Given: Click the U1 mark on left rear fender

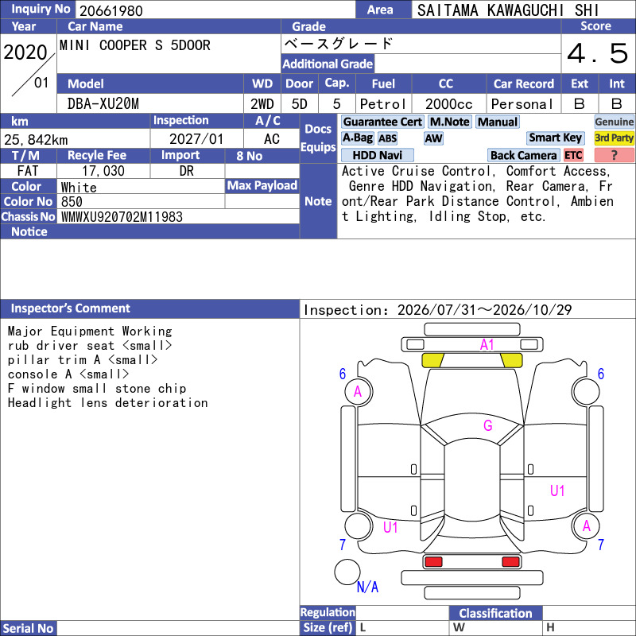Looking at the screenshot, I should click(x=390, y=527).
